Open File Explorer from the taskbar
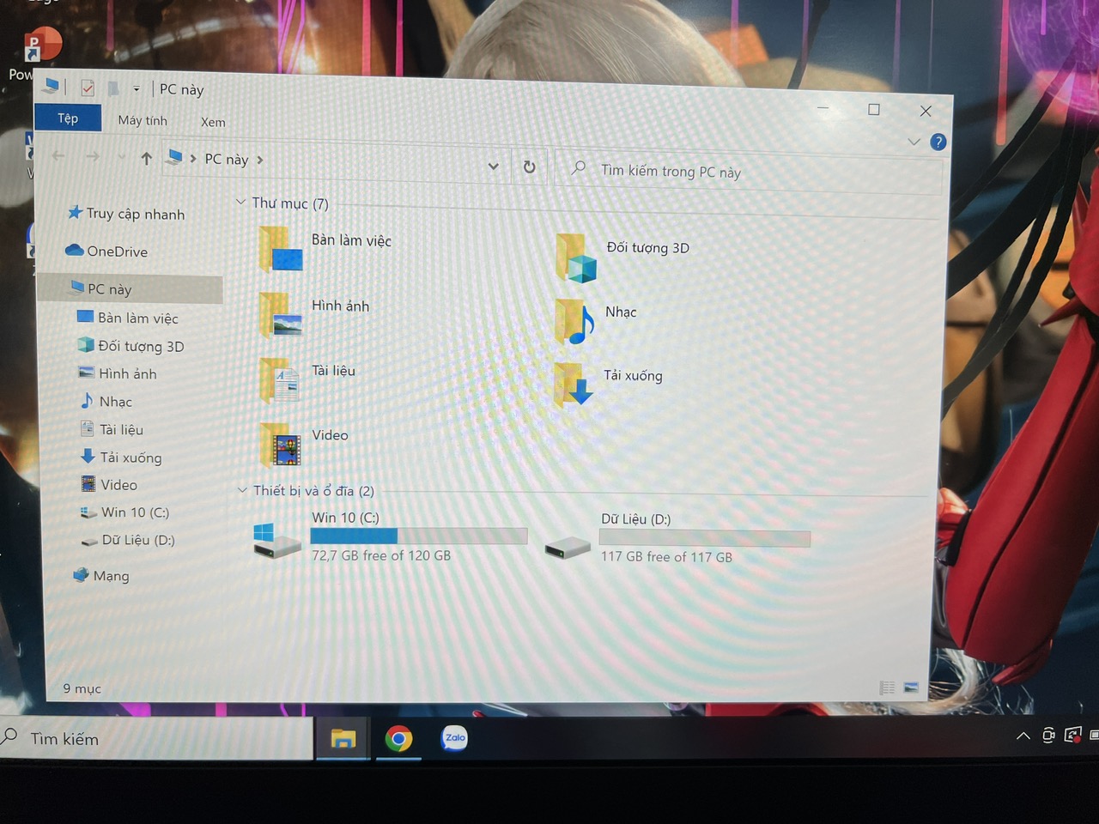Image resolution: width=1099 pixels, height=824 pixels. 343,738
